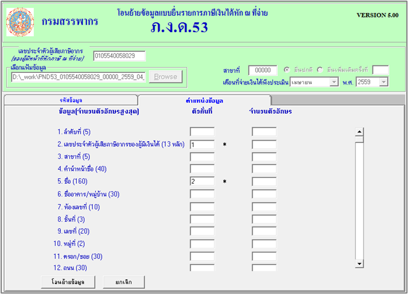408x294 pixels.
Task: Click the จำนวนตัวอักษร column header
Action: click(x=271, y=111)
